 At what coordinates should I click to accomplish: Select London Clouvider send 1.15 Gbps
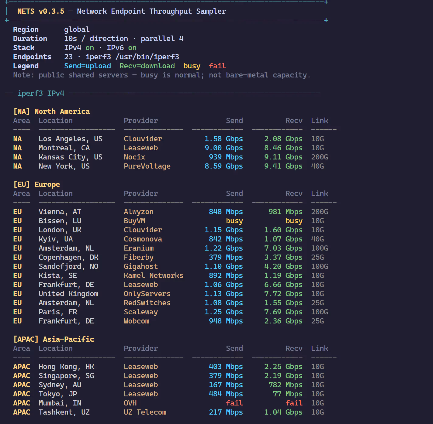tap(224, 230)
